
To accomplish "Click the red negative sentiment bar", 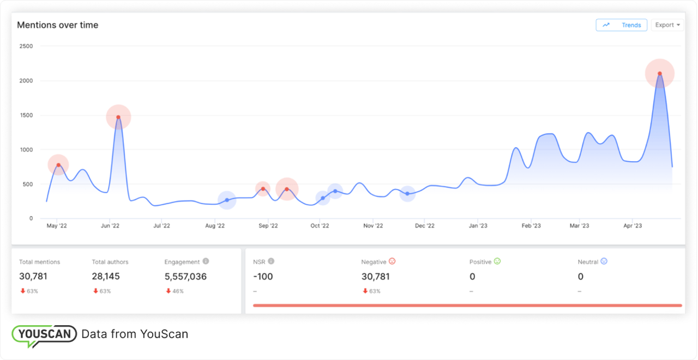I will click(467, 306).
